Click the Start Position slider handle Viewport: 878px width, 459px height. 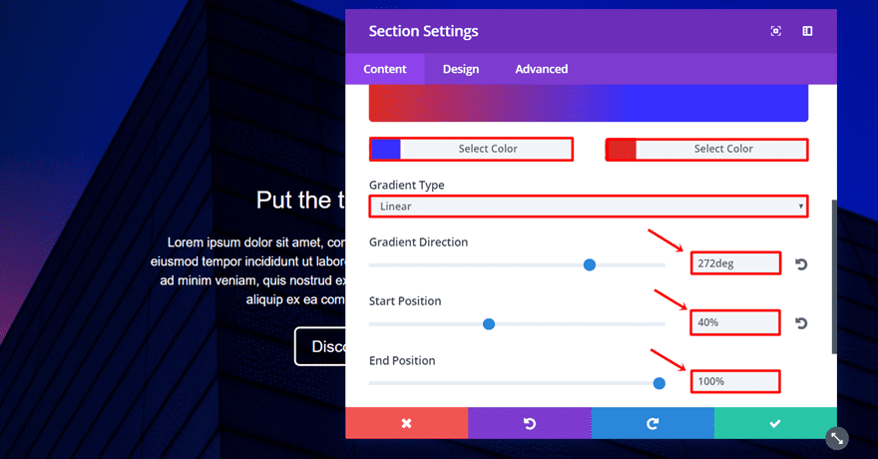489,323
